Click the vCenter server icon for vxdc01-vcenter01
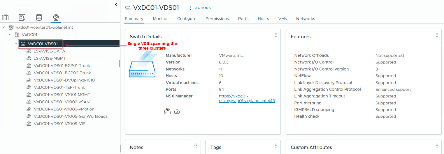 point(11,27)
